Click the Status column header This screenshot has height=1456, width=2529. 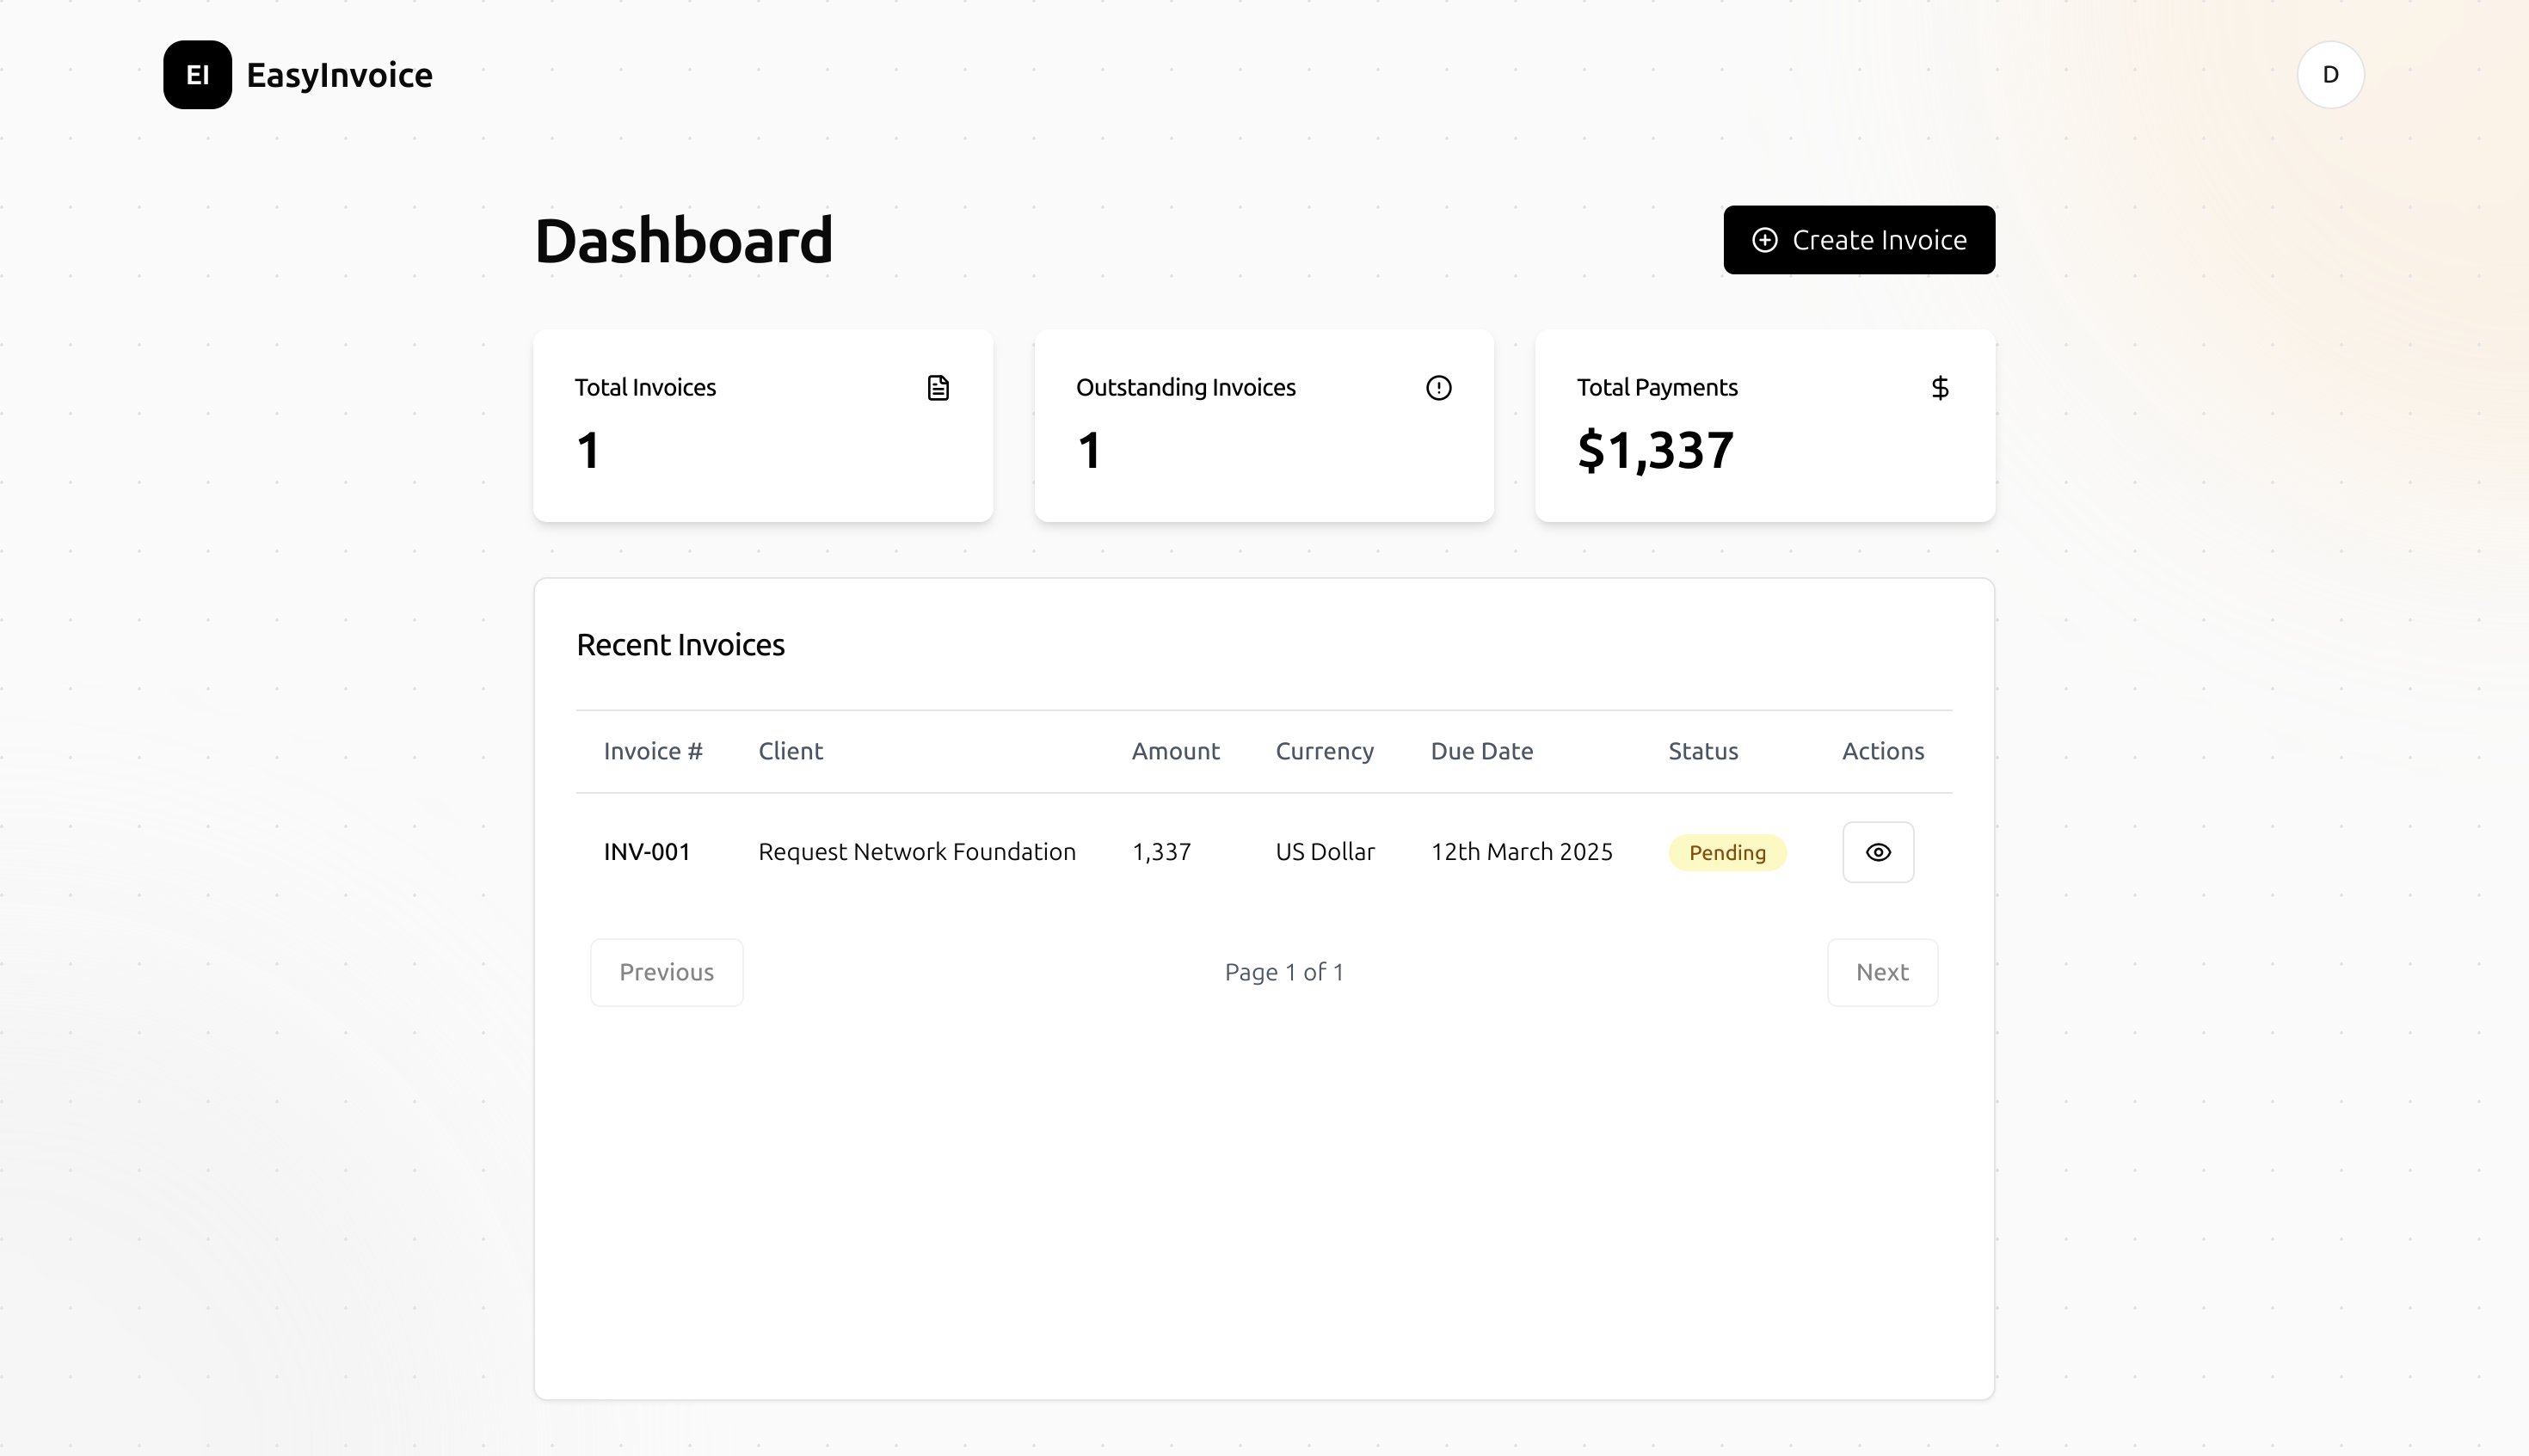point(1702,751)
